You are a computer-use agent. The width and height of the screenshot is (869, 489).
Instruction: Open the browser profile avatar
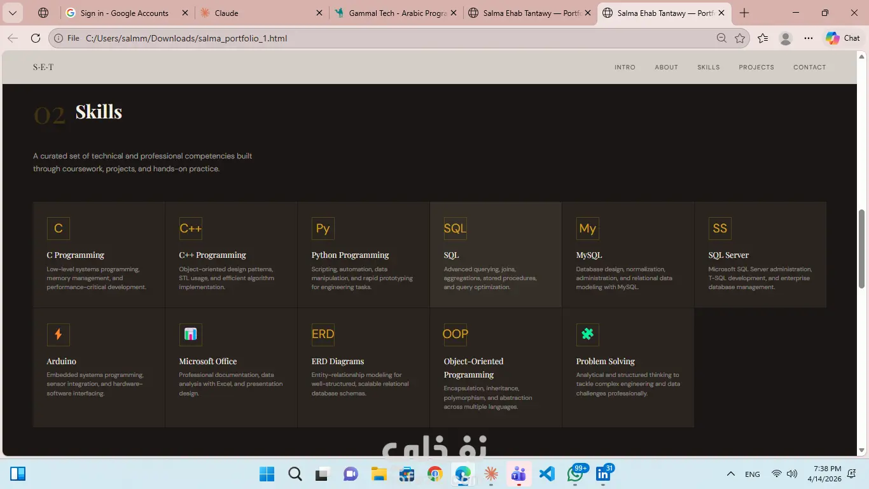(x=786, y=38)
